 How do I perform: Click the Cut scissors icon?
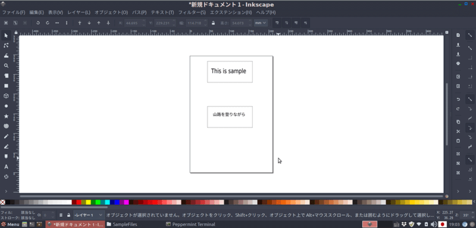(458, 131)
